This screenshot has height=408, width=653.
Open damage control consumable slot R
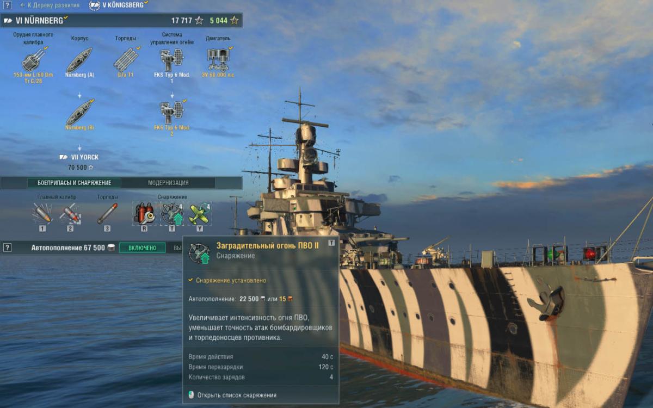coord(144,213)
